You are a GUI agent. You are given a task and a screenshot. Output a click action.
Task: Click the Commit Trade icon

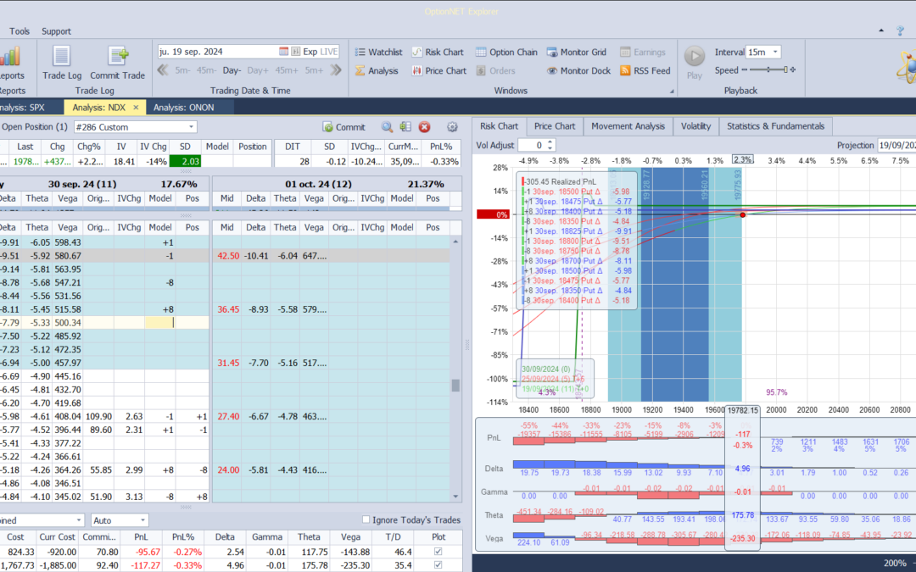click(117, 63)
